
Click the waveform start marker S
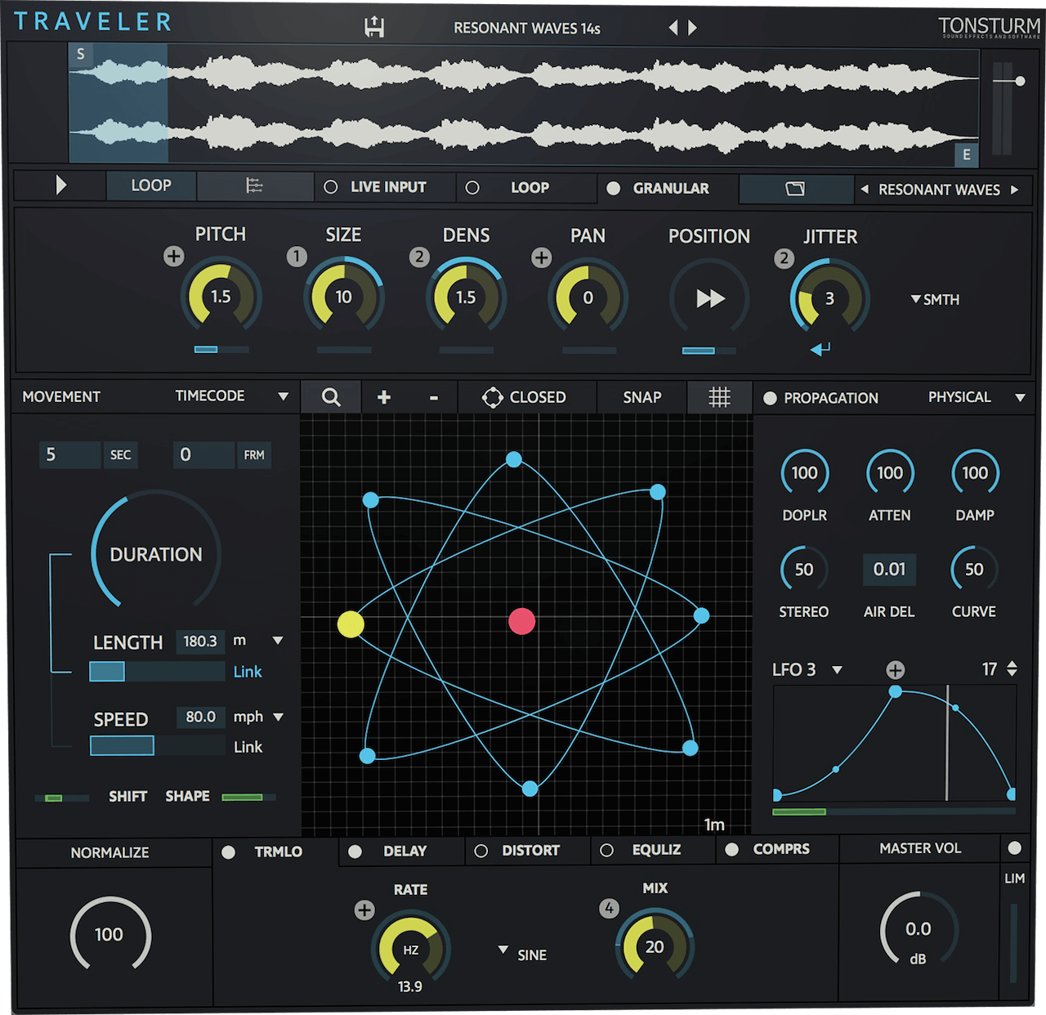[80, 54]
